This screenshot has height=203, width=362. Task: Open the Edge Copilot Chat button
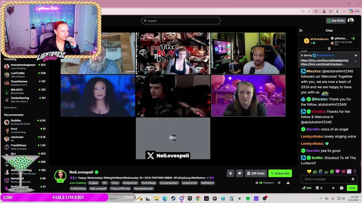(x=354, y=11)
